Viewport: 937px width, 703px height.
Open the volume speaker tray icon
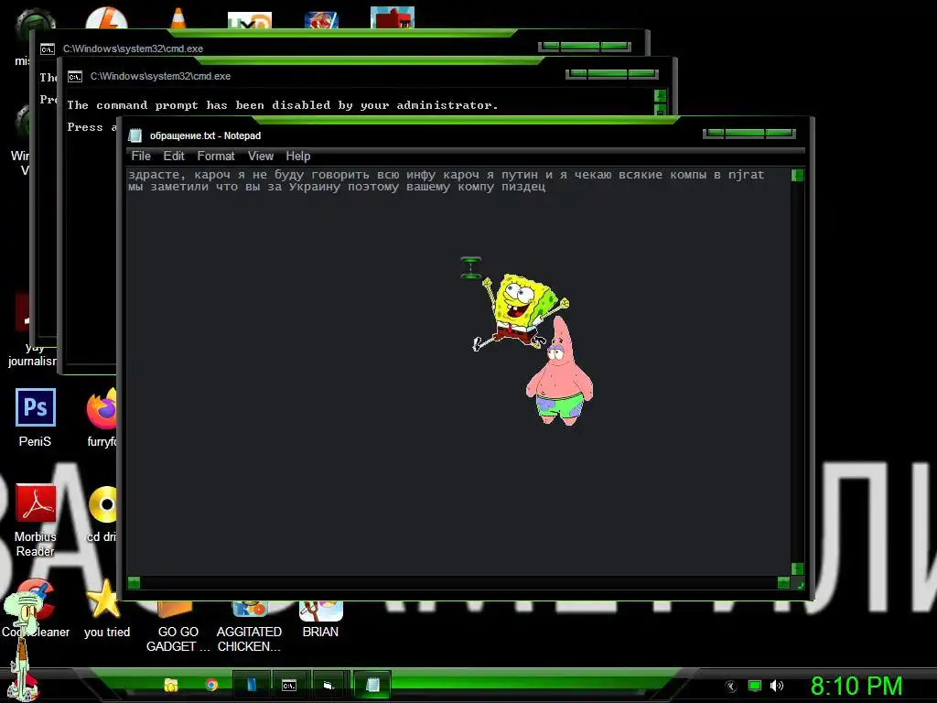coord(776,686)
